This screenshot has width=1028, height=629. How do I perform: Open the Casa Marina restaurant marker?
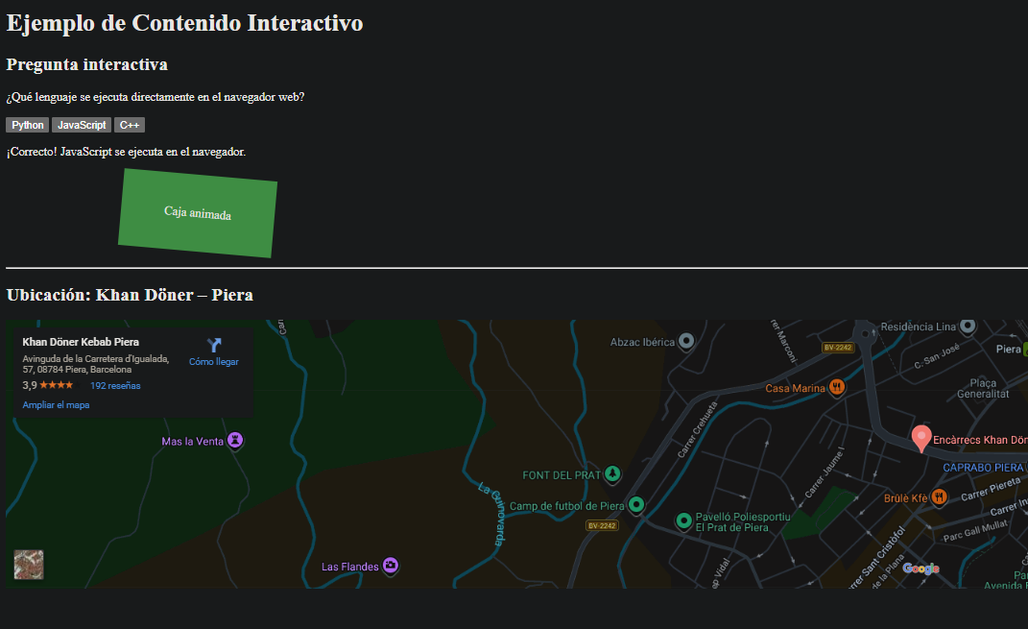(836, 388)
